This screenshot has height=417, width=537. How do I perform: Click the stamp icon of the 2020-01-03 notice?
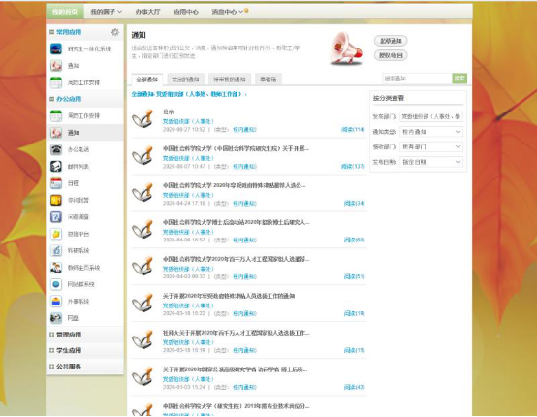click(142, 376)
